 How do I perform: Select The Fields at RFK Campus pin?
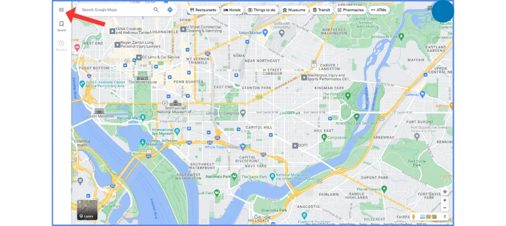(348, 96)
